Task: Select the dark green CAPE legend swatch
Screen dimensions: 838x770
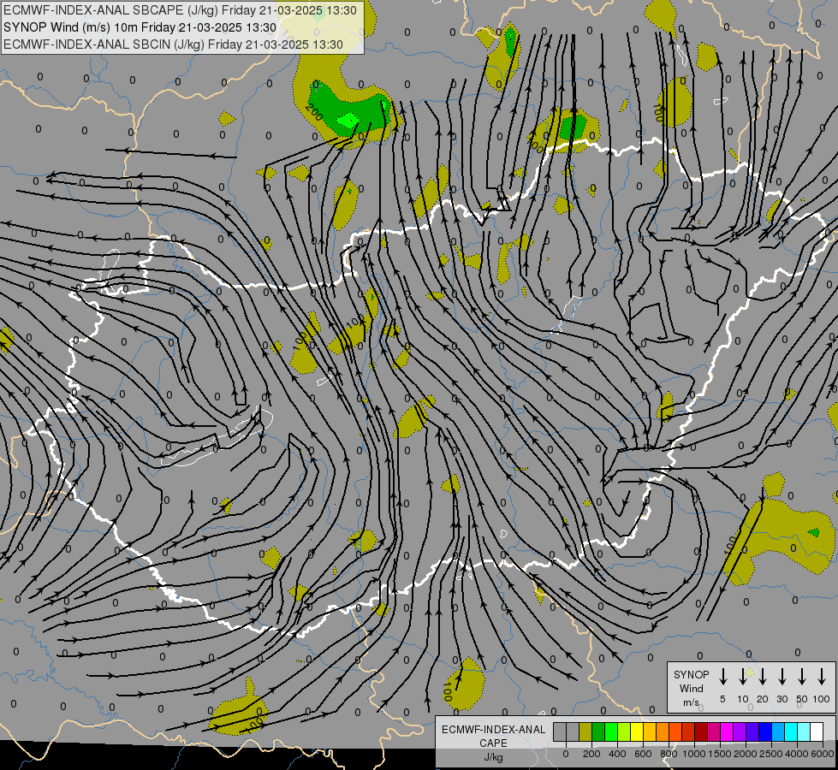Action: coord(598,731)
